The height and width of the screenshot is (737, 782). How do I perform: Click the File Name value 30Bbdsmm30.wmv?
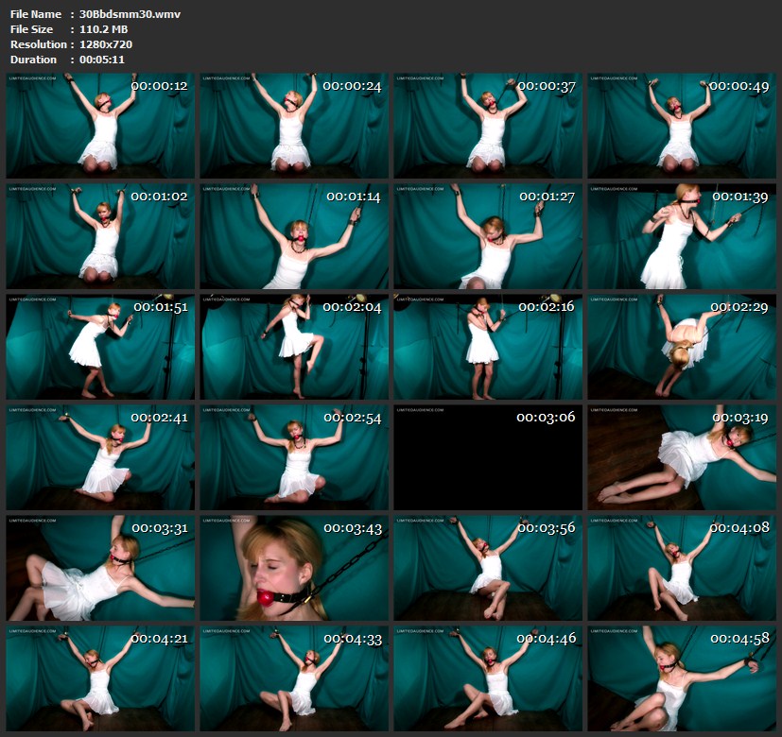tap(130, 14)
